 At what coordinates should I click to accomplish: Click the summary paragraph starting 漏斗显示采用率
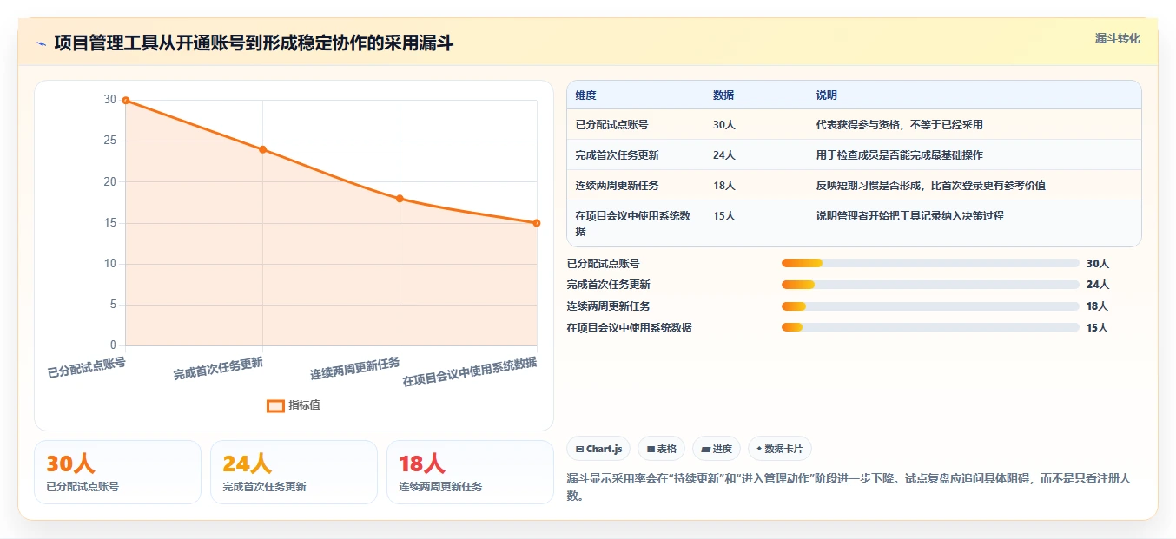click(x=849, y=487)
